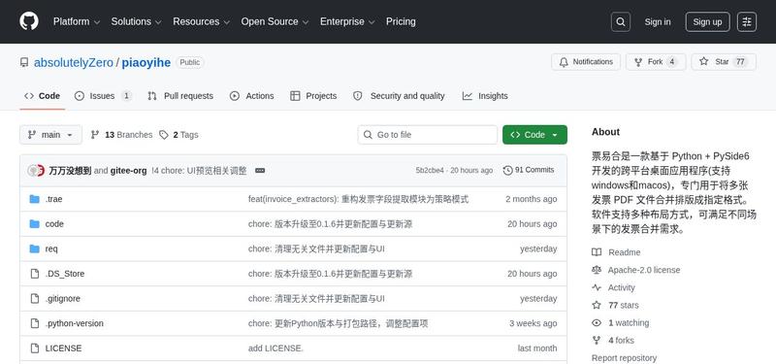
Task: Click the license scale icon in About
Action: 597,270
